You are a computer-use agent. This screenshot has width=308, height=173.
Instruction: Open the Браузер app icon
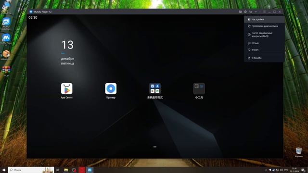pyautogui.click(x=111, y=91)
